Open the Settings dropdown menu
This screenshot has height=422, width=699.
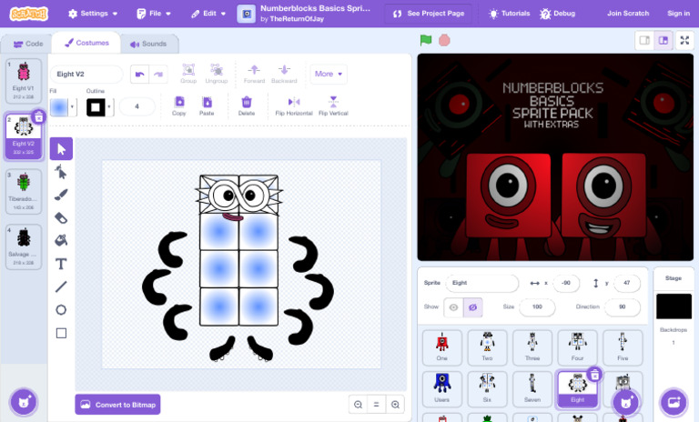(x=93, y=14)
